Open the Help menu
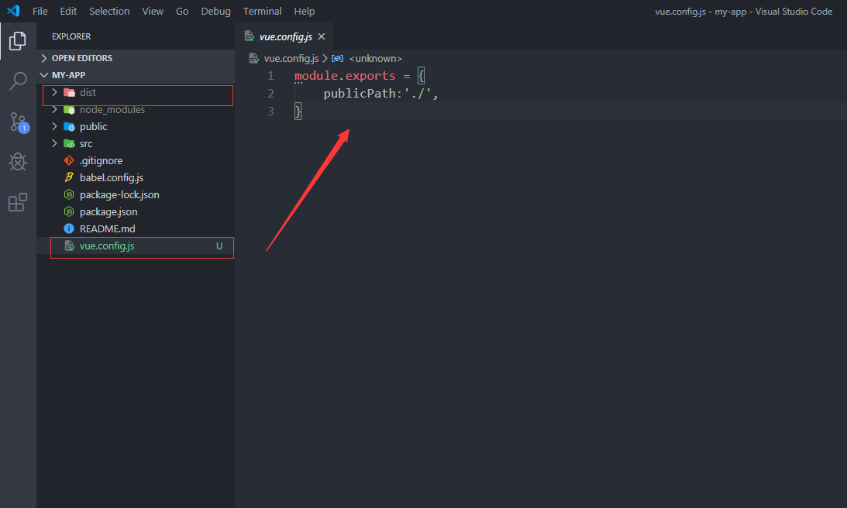Image resolution: width=847 pixels, height=508 pixels. [304, 12]
